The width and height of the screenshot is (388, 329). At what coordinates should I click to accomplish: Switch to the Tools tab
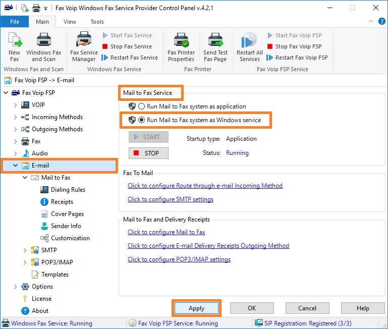coord(97,22)
